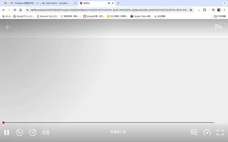Open the Chrome three-dot menu
This screenshot has height=142, width=228.
click(x=225, y=10)
